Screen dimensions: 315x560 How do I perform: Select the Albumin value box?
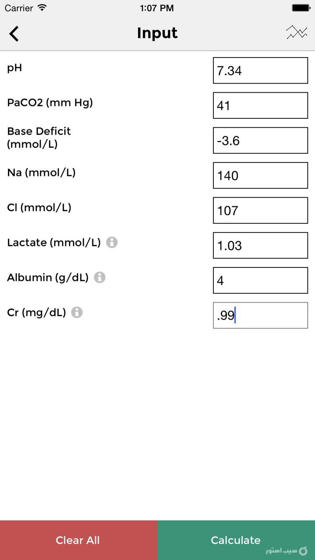click(260, 280)
